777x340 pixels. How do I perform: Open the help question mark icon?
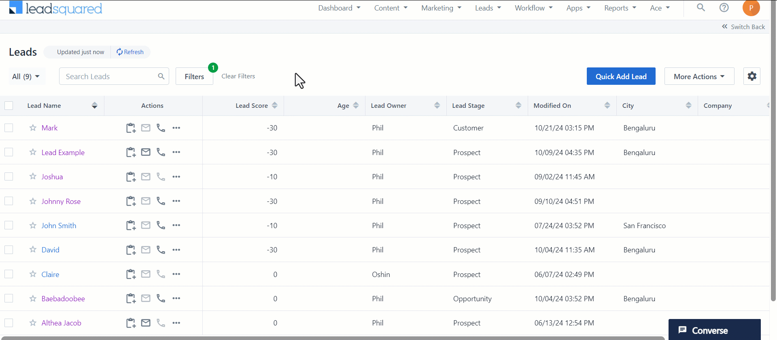tap(724, 8)
